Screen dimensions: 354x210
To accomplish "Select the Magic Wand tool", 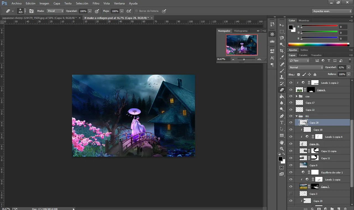I will tap(282, 44).
